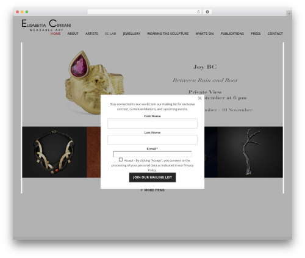Click the green maximize window dot
The width and height of the screenshot is (305, 258).
27,12
